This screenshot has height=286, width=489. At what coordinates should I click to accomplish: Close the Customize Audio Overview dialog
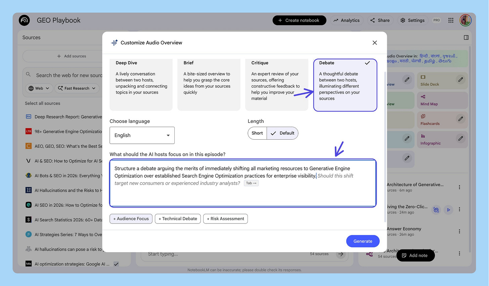coord(375,43)
